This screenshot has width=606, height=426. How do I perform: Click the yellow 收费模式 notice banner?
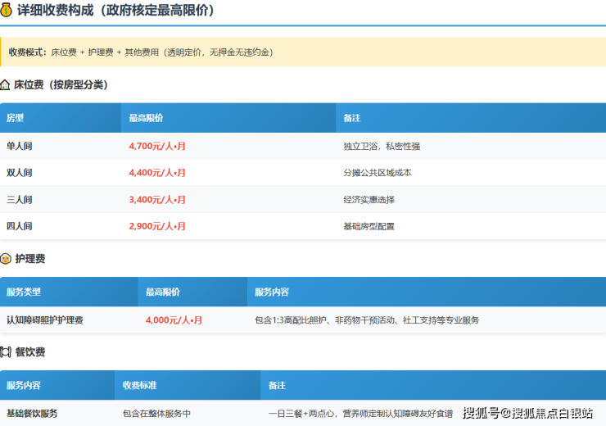click(x=303, y=52)
